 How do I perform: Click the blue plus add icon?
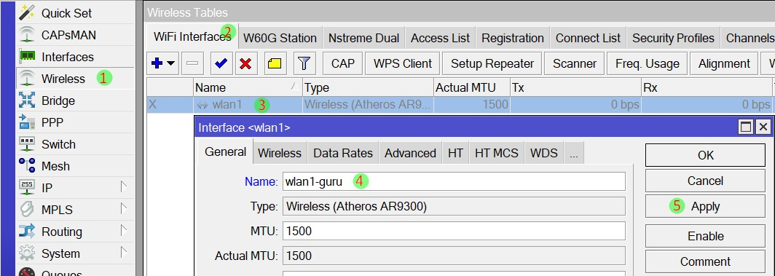[157, 63]
